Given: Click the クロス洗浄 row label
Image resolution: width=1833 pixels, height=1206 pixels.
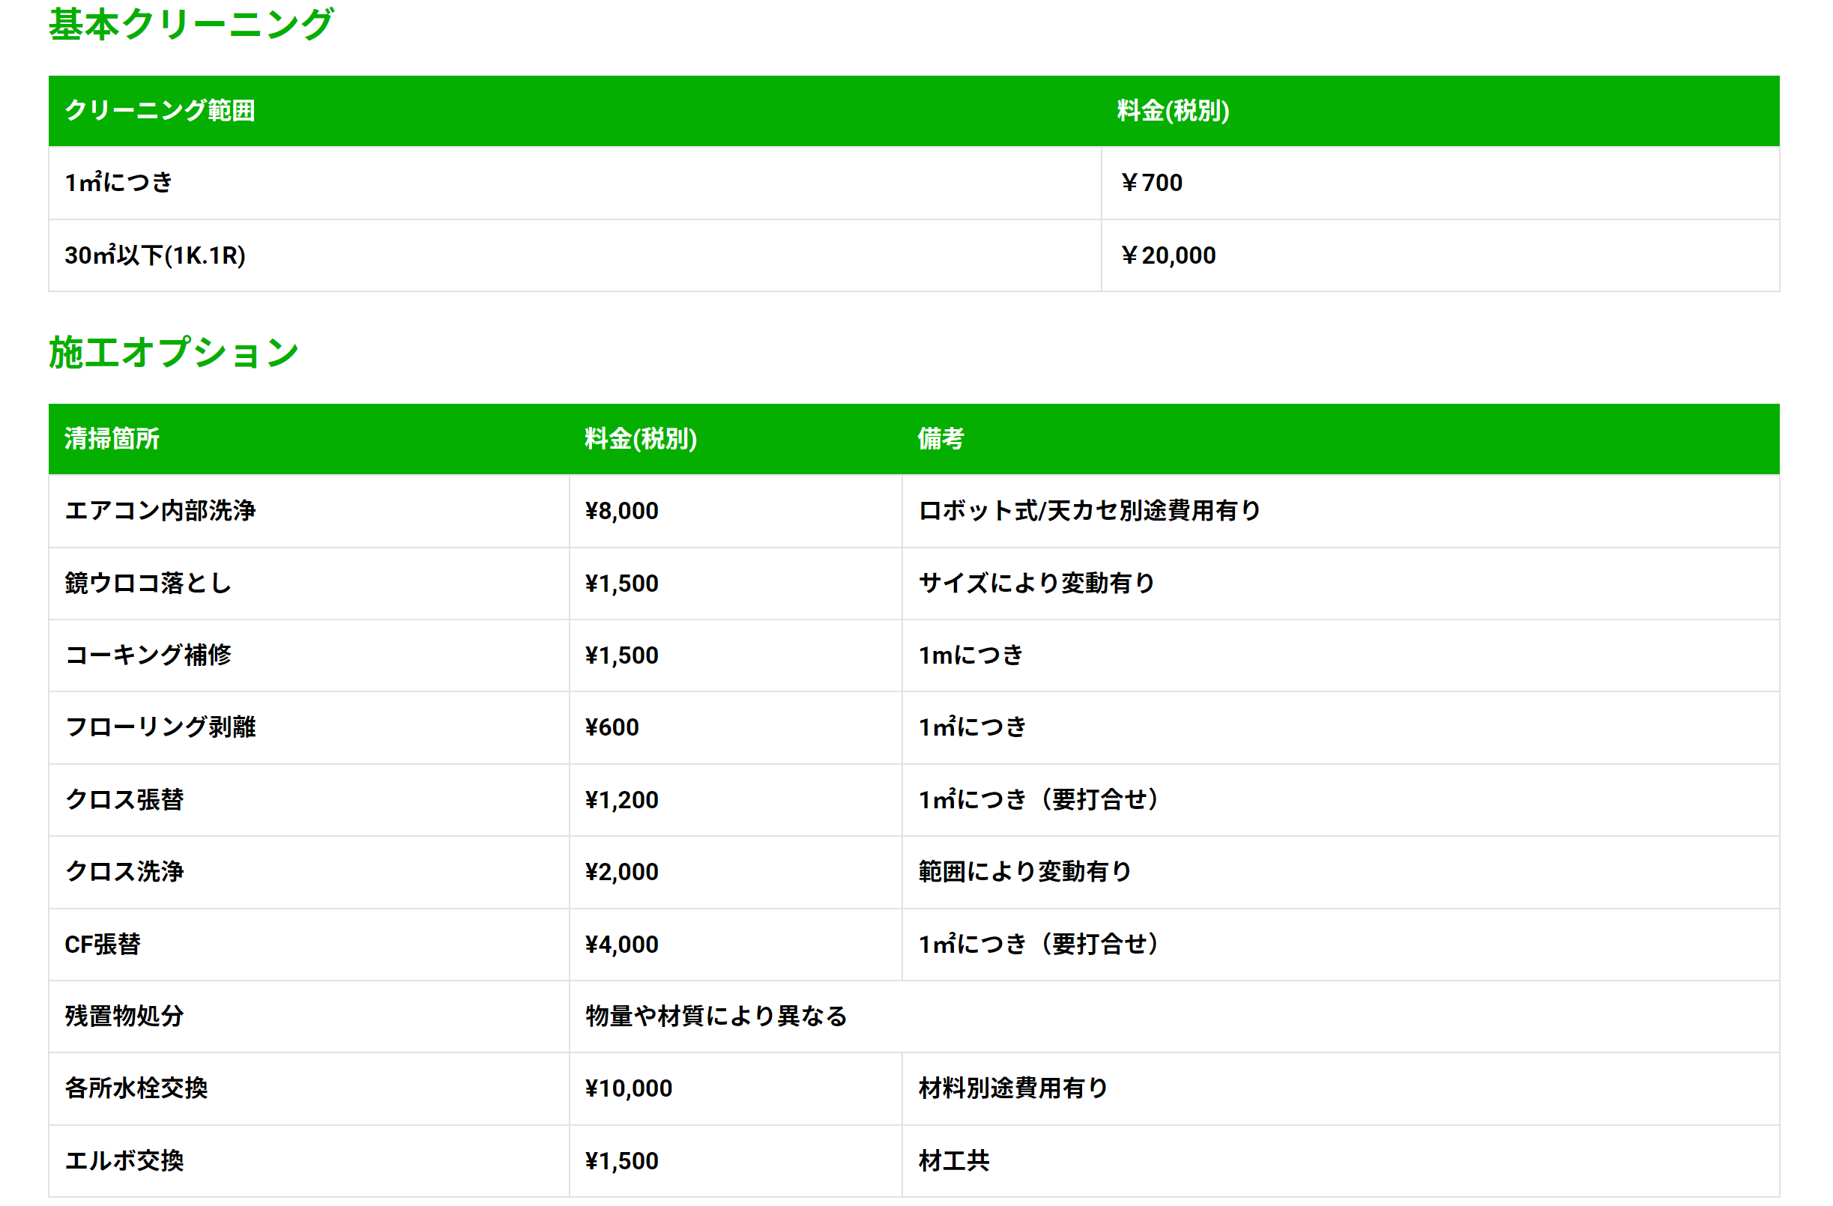Looking at the screenshot, I should tap(124, 871).
